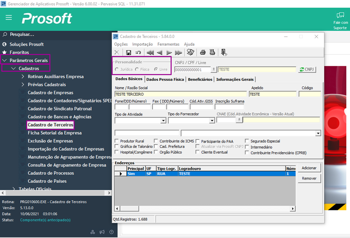Viewport: 350px width, 238px height.
Task: Tick the Segurado Especial checkbox
Action: click(x=247, y=141)
